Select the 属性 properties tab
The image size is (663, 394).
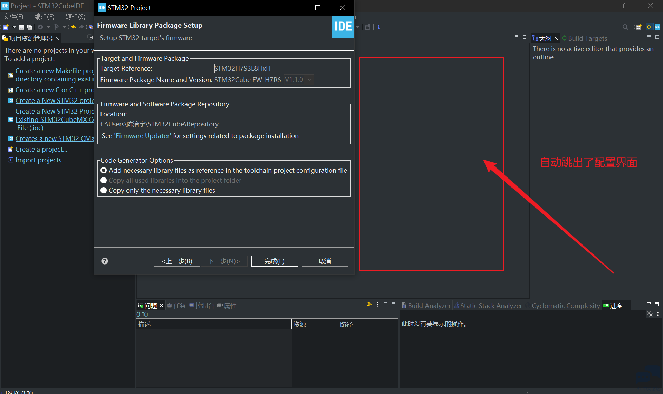pos(227,306)
